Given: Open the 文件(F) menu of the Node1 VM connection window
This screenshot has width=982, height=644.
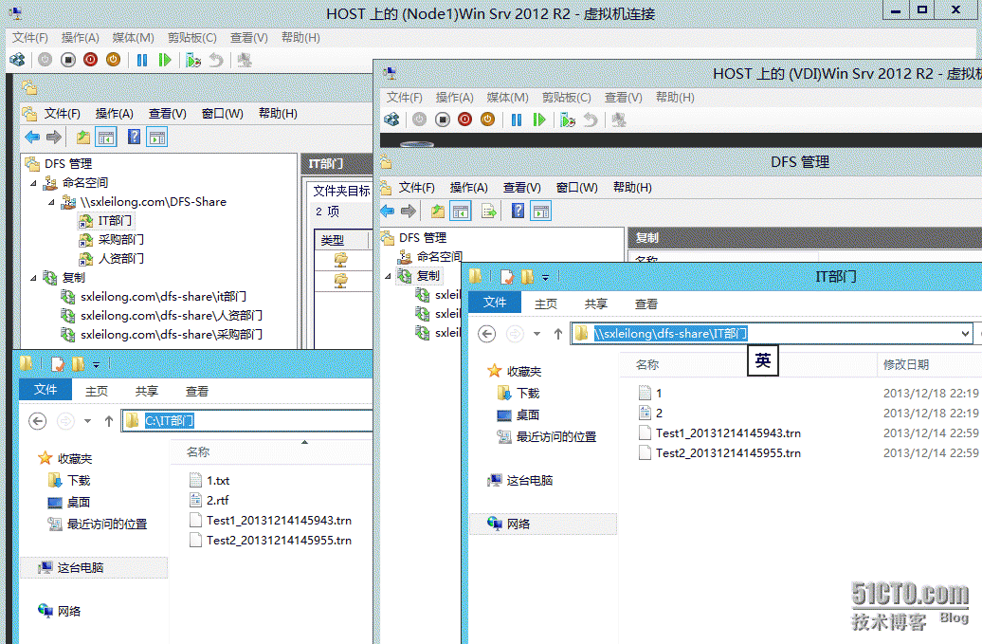Looking at the screenshot, I should point(30,38).
